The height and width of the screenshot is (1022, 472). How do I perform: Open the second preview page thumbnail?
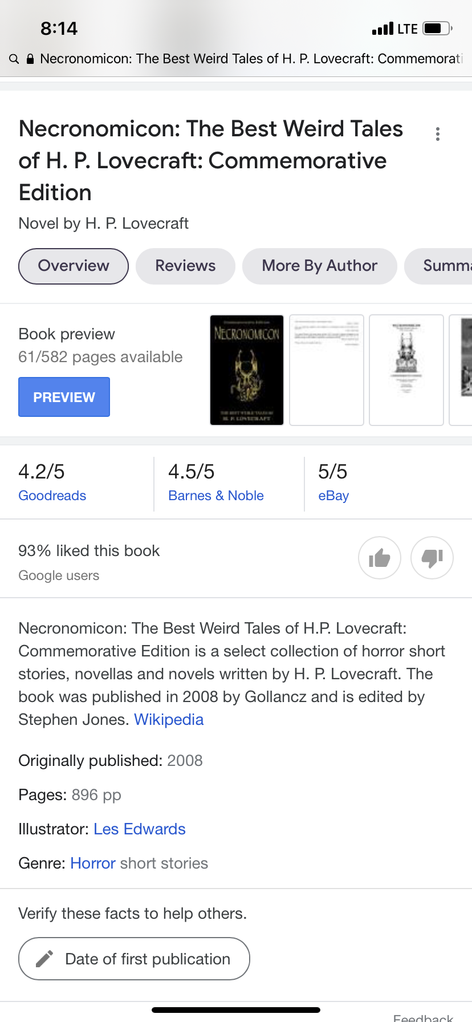click(x=327, y=370)
